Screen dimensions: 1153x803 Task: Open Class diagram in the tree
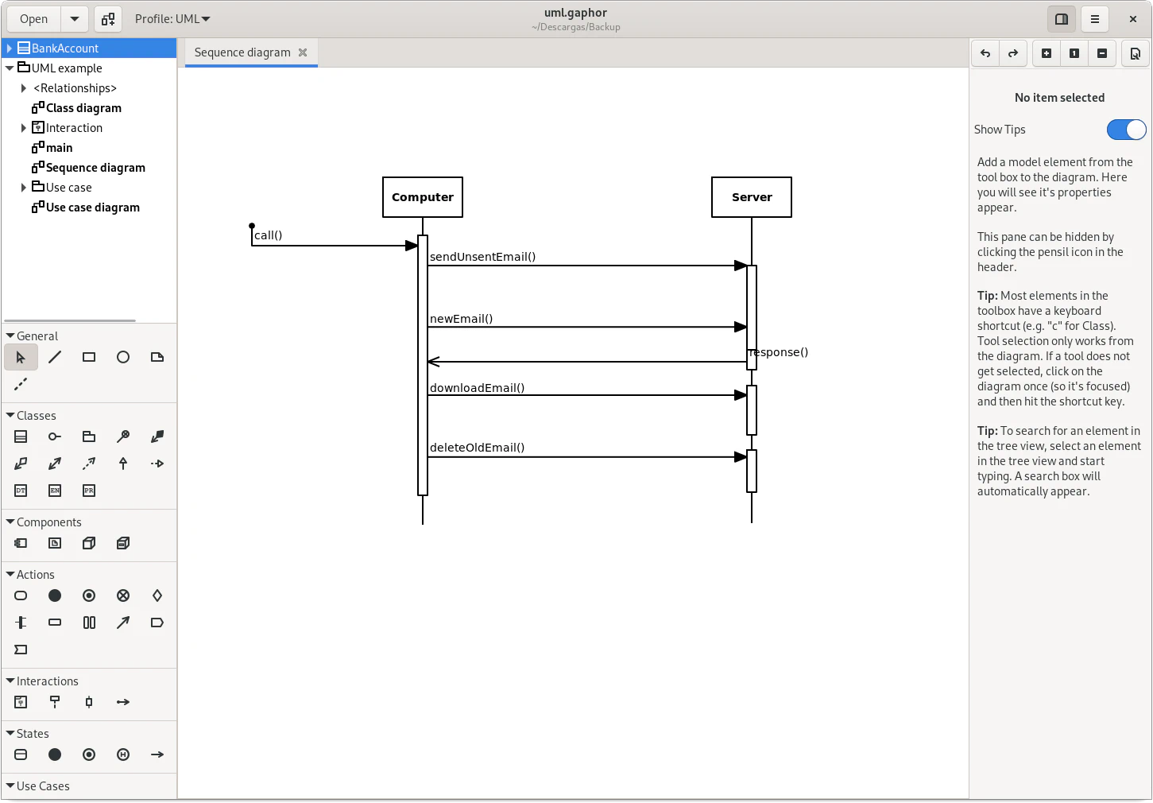pos(83,108)
